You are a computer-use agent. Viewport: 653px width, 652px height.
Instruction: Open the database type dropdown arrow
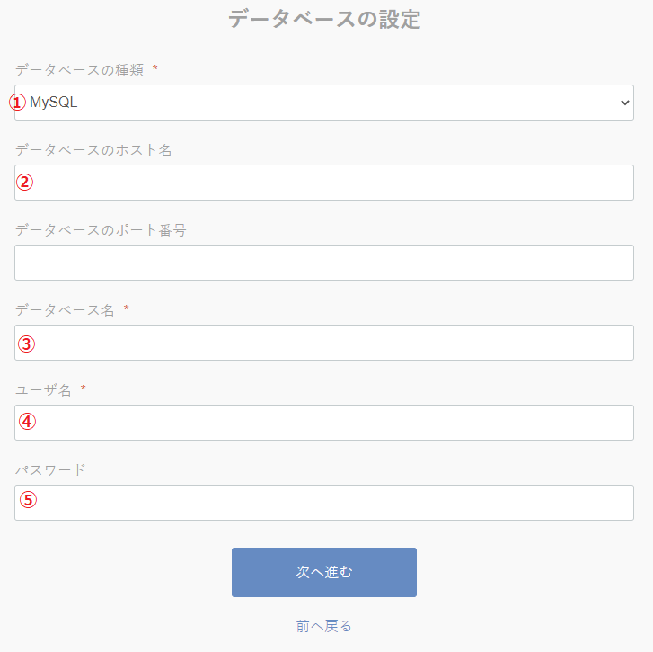(x=625, y=103)
